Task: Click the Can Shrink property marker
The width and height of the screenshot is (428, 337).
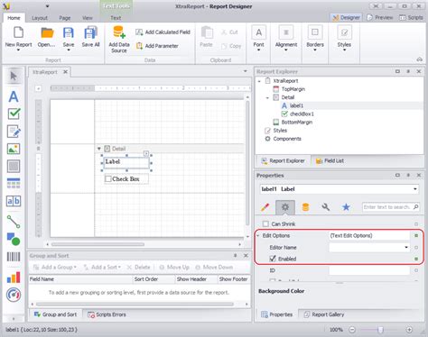Action: 416,224
